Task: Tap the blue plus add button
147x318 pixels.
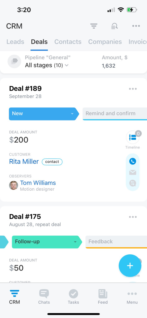Action: click(x=130, y=266)
